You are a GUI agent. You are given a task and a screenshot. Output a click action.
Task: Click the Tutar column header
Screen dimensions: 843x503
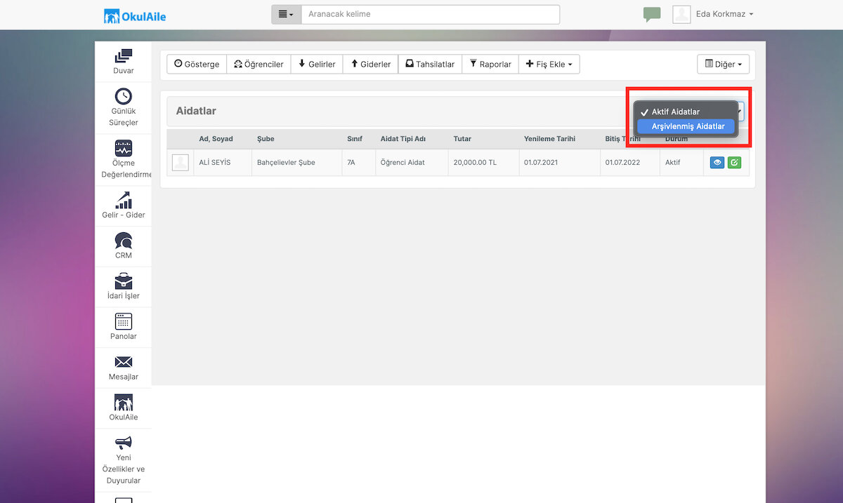tap(462, 139)
